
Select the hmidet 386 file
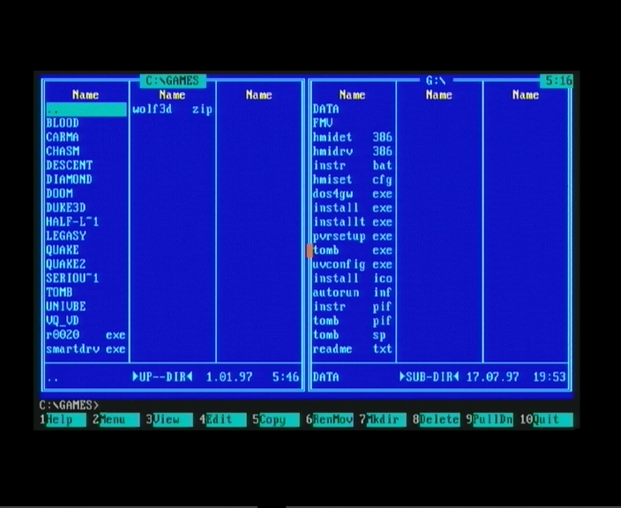(x=353, y=138)
